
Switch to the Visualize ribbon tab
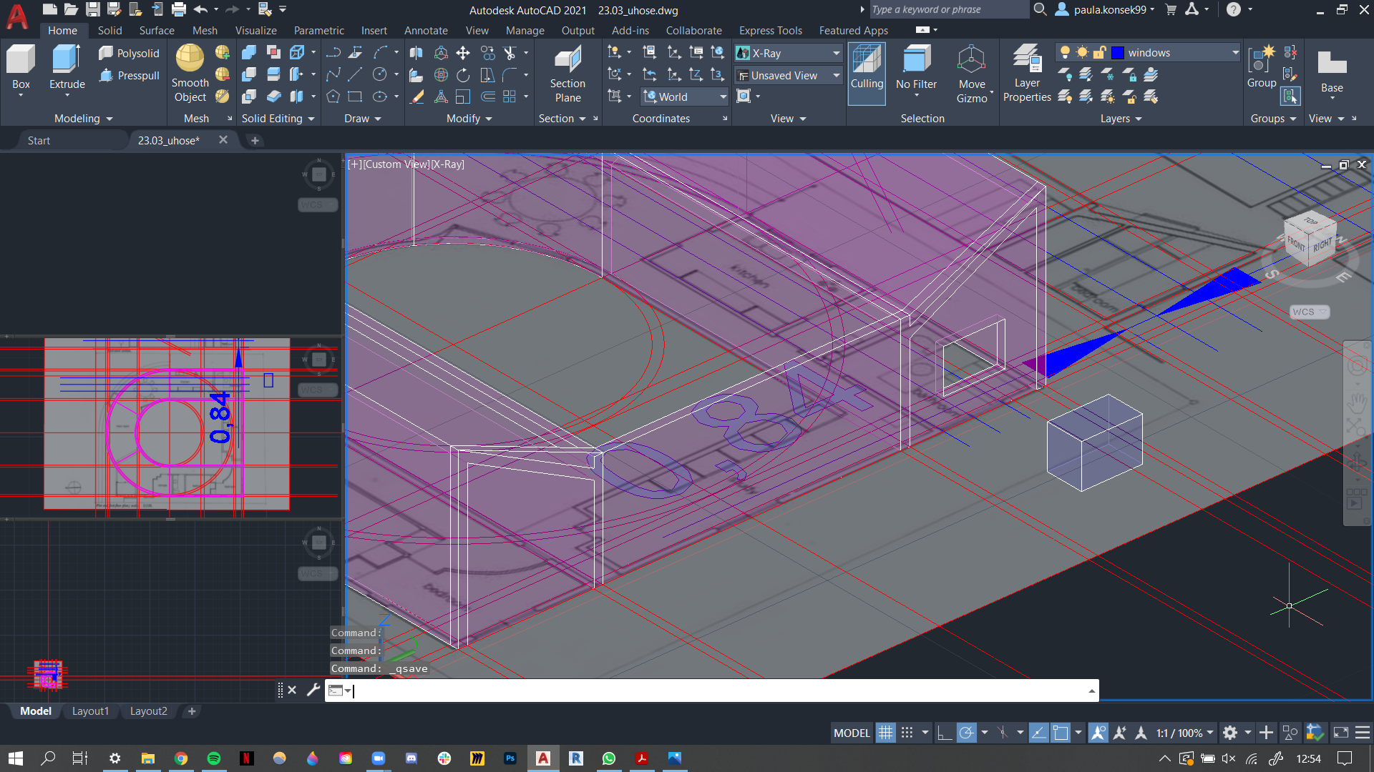255,31
